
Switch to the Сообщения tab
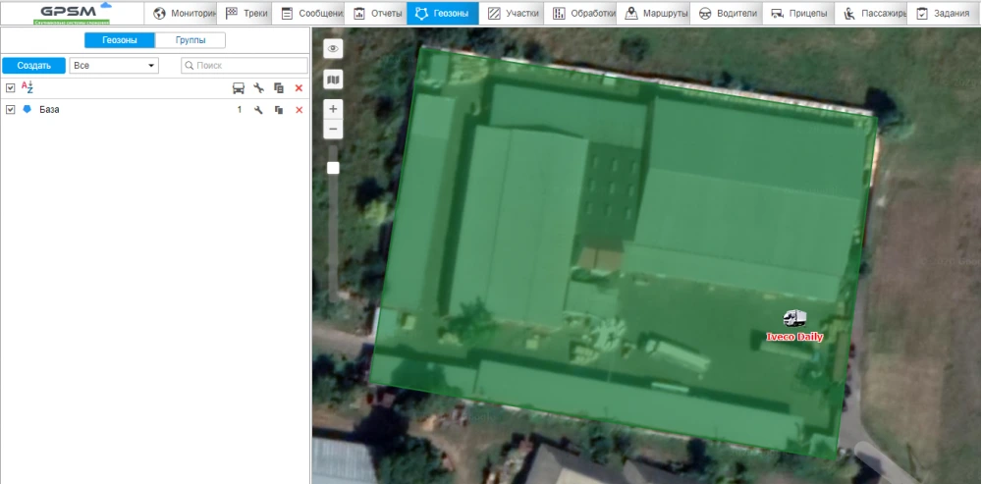coord(308,13)
